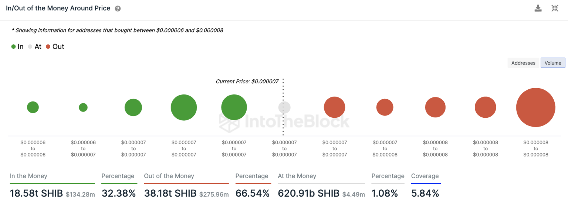Image resolution: width=568 pixels, height=210 pixels.
Task: Click the gray At the Money bubble
Action: pyautogui.click(x=284, y=107)
